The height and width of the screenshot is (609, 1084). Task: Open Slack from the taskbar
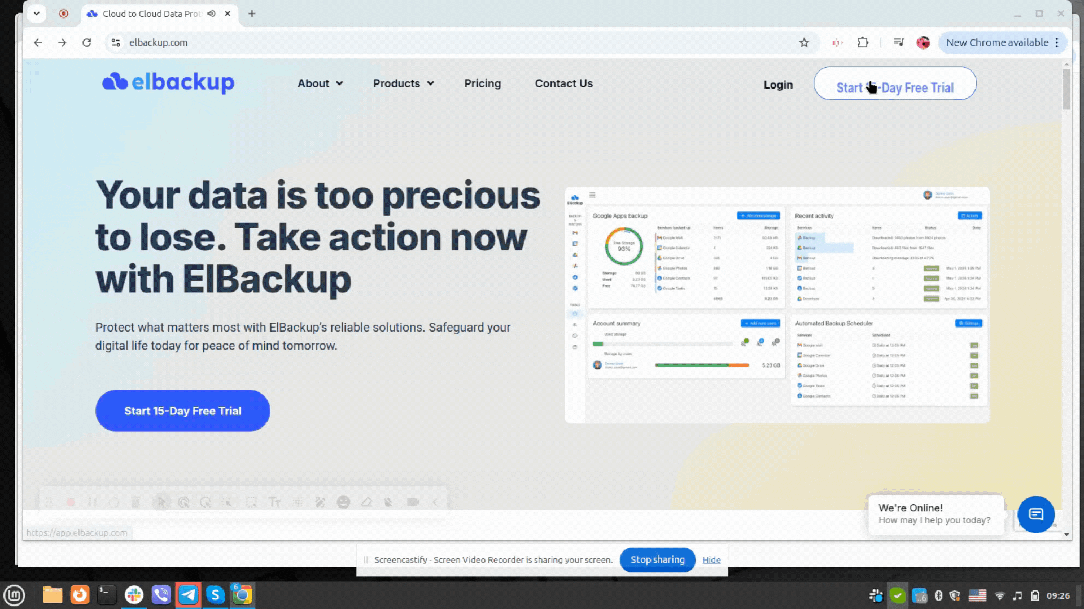point(134,595)
